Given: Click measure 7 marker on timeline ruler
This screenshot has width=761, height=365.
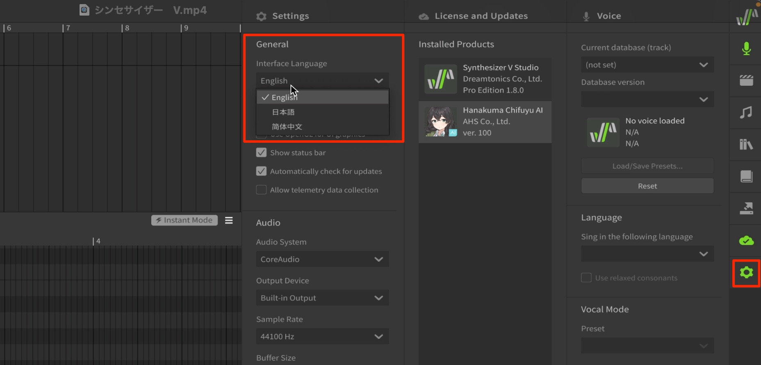Looking at the screenshot, I should (66, 28).
